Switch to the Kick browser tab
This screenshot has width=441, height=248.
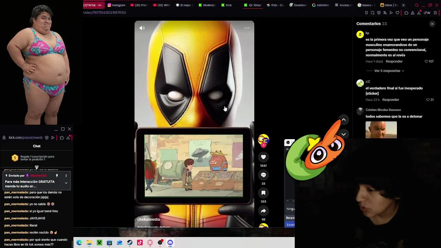(x=226, y=5)
